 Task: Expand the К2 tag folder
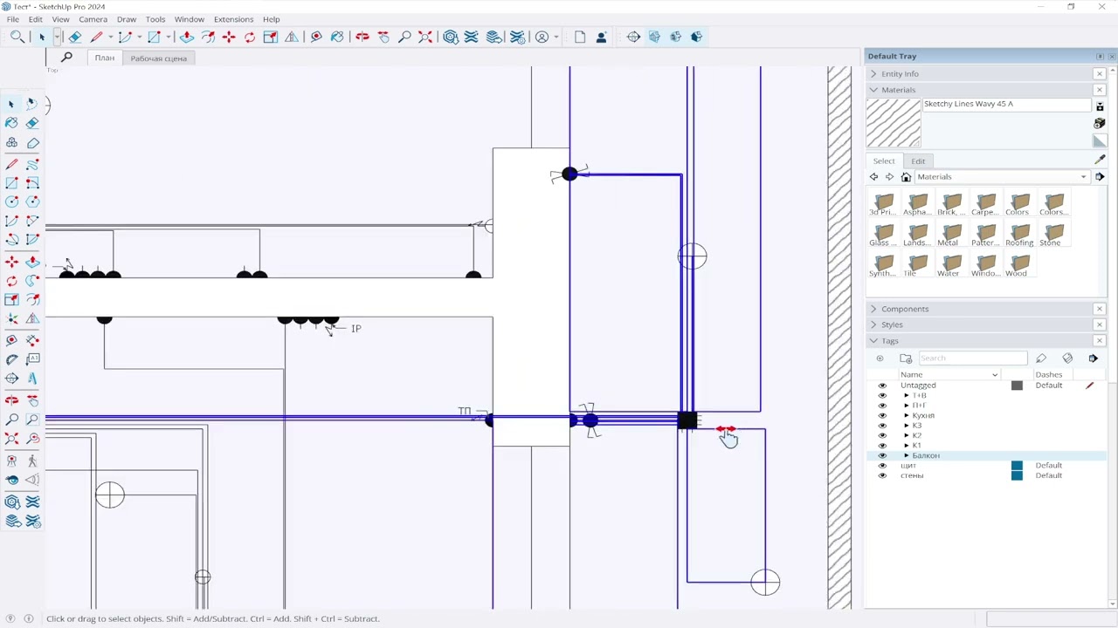[x=907, y=435]
